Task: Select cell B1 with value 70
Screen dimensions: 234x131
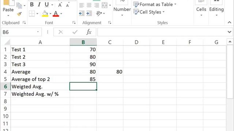Action: [83, 49]
